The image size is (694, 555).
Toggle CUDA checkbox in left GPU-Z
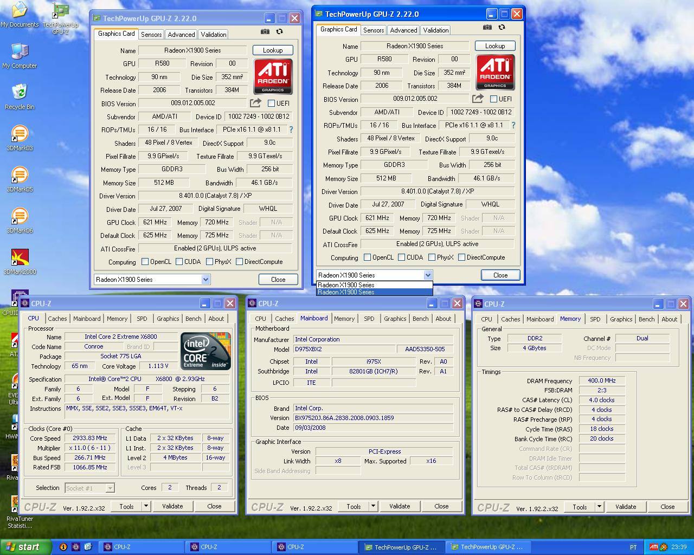point(178,262)
